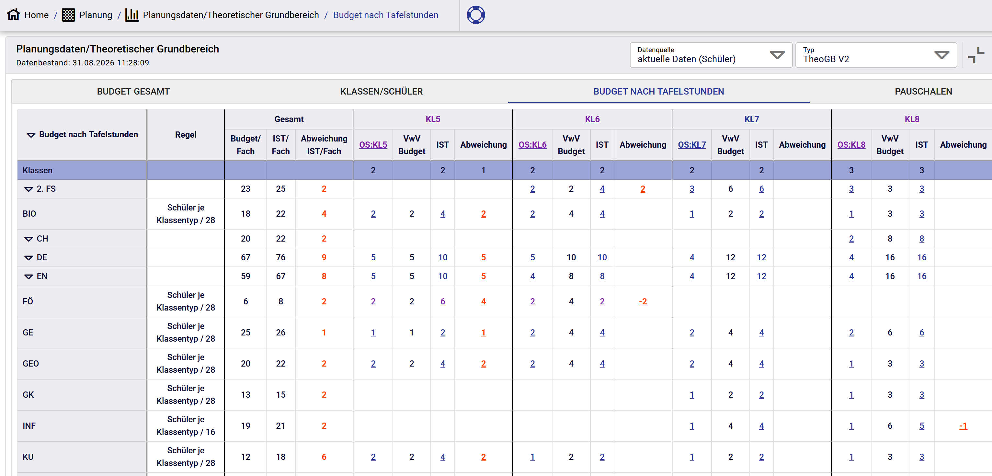
Task: Expand the 2. FS row
Action: point(29,189)
